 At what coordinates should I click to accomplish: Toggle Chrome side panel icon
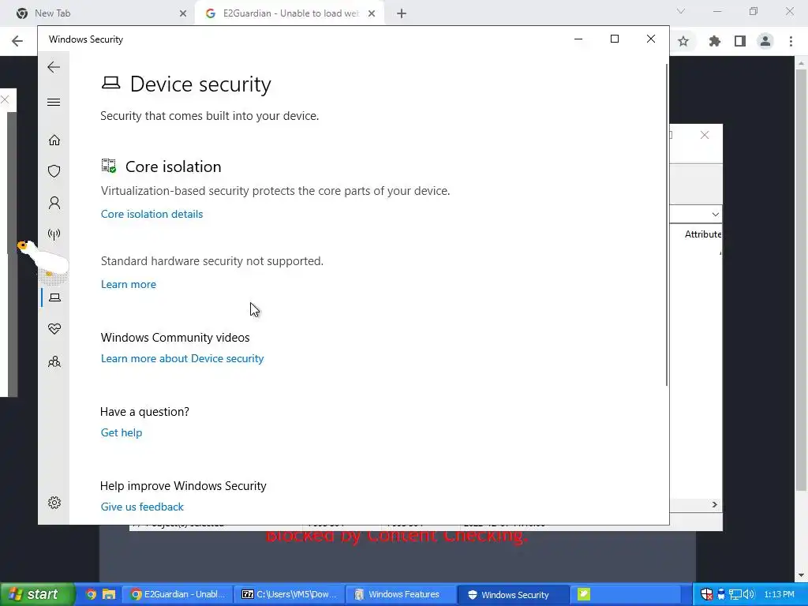point(740,41)
